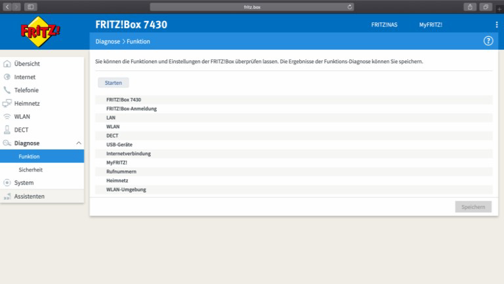Open the FRITZ!NAS link
This screenshot has height=284, width=504.
pyautogui.click(x=384, y=24)
